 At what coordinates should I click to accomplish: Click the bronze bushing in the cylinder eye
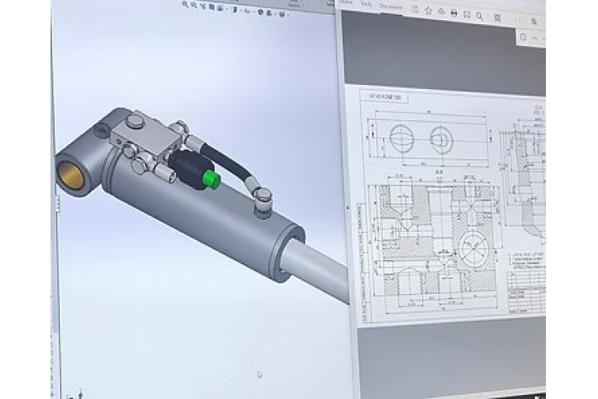click(72, 173)
